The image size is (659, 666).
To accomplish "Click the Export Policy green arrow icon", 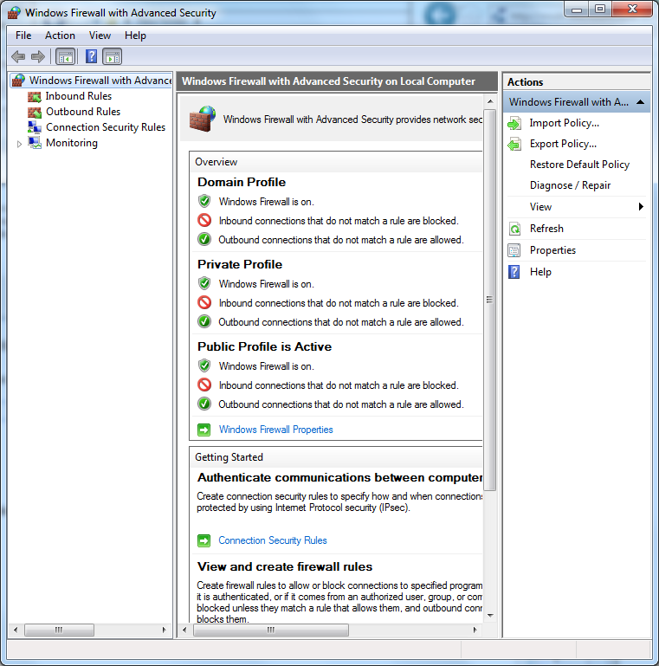I will pos(514,145).
